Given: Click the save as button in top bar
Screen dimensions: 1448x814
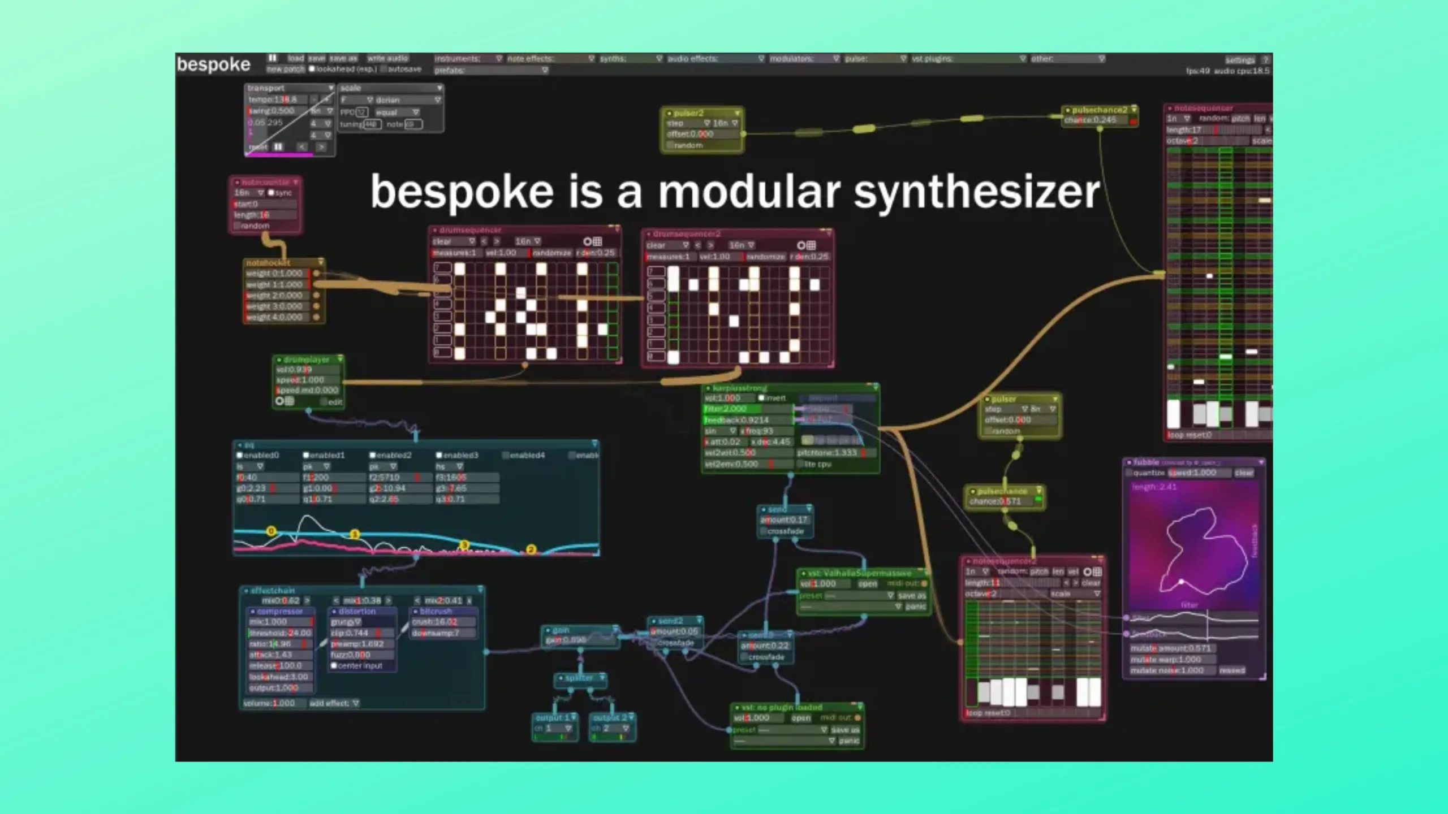Looking at the screenshot, I should [343, 58].
